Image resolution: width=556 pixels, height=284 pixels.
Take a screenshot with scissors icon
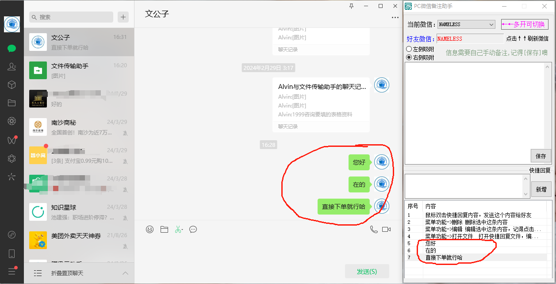179,229
